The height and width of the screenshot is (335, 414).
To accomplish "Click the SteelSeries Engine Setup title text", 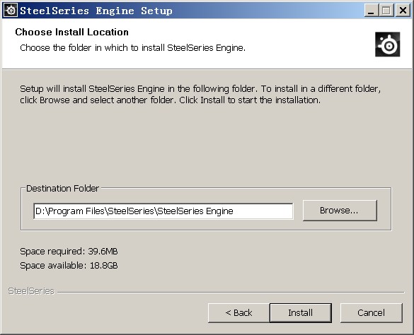I will coord(96,11).
